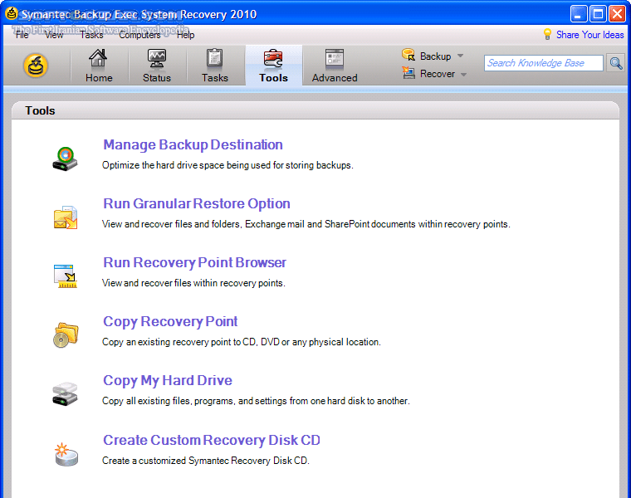Click the Backup button label
Screen dimensions: 631x498
(435, 56)
